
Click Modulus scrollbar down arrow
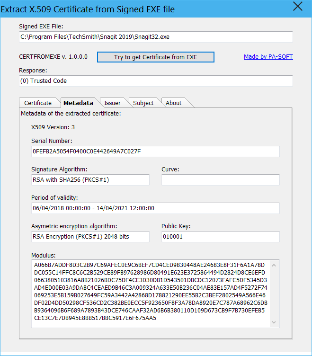274,322
